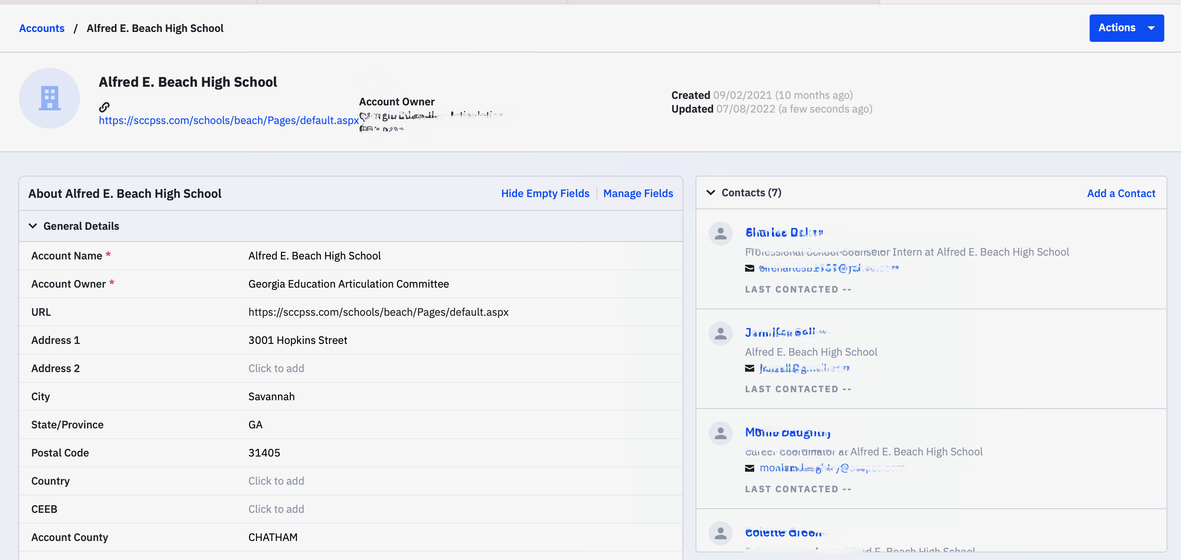The image size is (1181, 560).
Task: Click to add Address 2
Action: [276, 368]
